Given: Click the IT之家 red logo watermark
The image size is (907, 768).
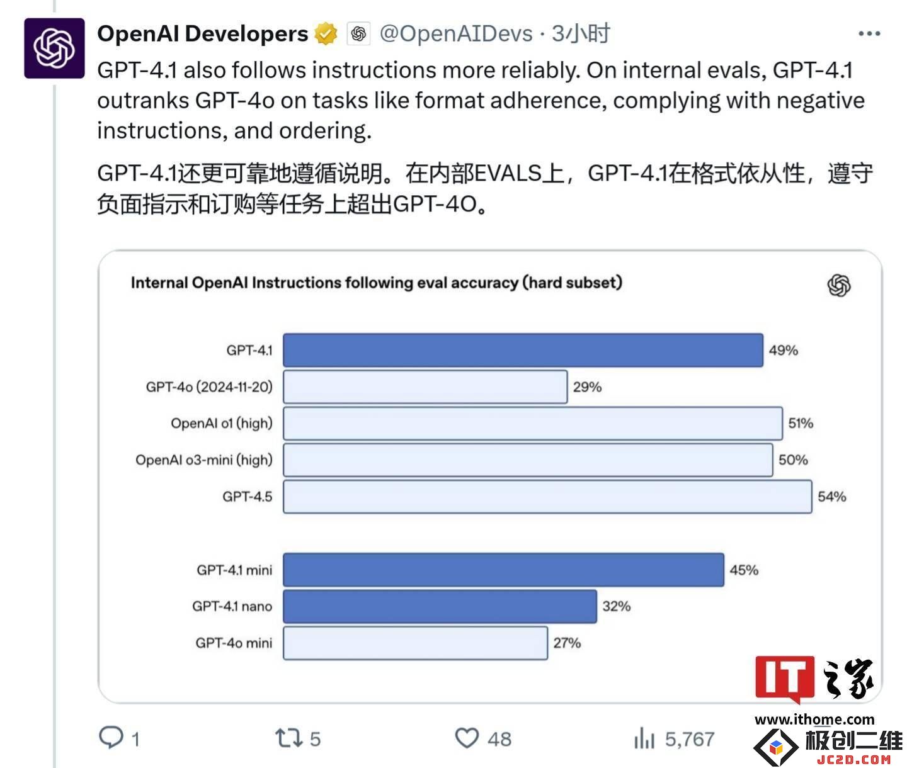Looking at the screenshot, I should [814, 679].
